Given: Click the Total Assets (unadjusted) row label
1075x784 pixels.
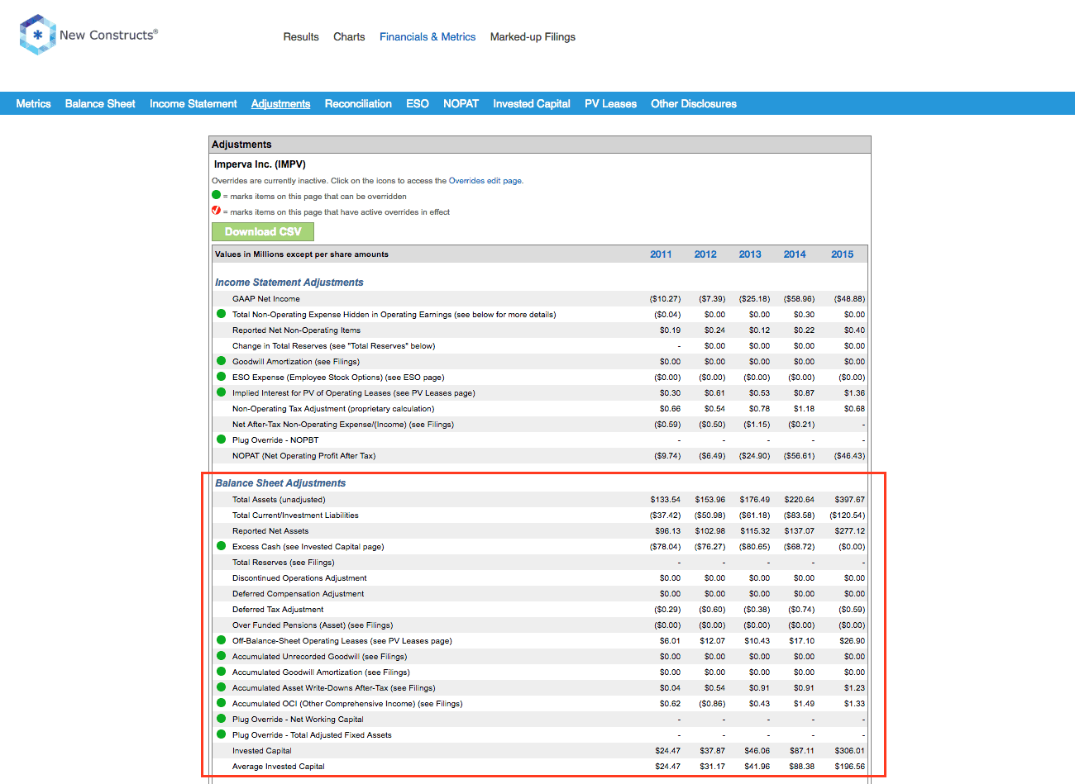Looking at the screenshot, I should click(279, 499).
